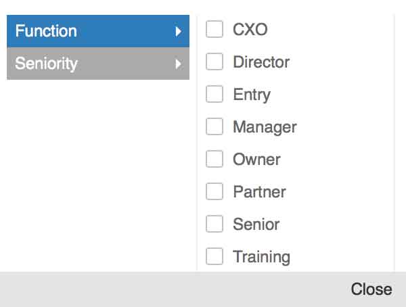Open the Seniority filter category

point(46,64)
